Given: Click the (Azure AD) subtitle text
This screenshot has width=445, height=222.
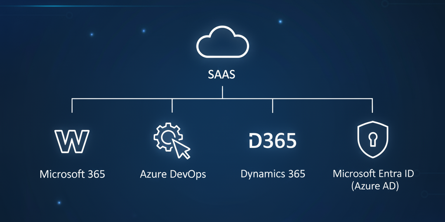Looking at the screenshot, I should (373, 186).
